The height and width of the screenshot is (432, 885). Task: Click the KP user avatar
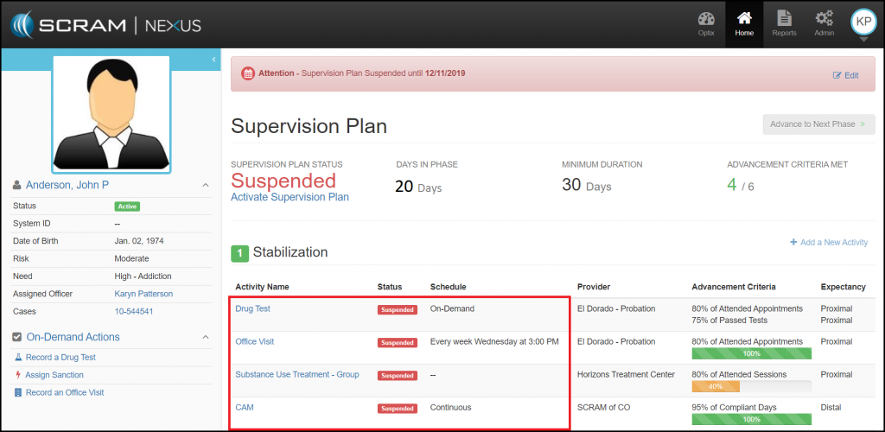(x=863, y=22)
